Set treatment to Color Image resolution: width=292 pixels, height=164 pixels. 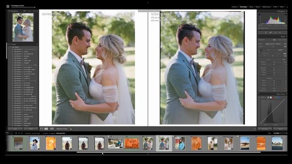(x=274, y=40)
